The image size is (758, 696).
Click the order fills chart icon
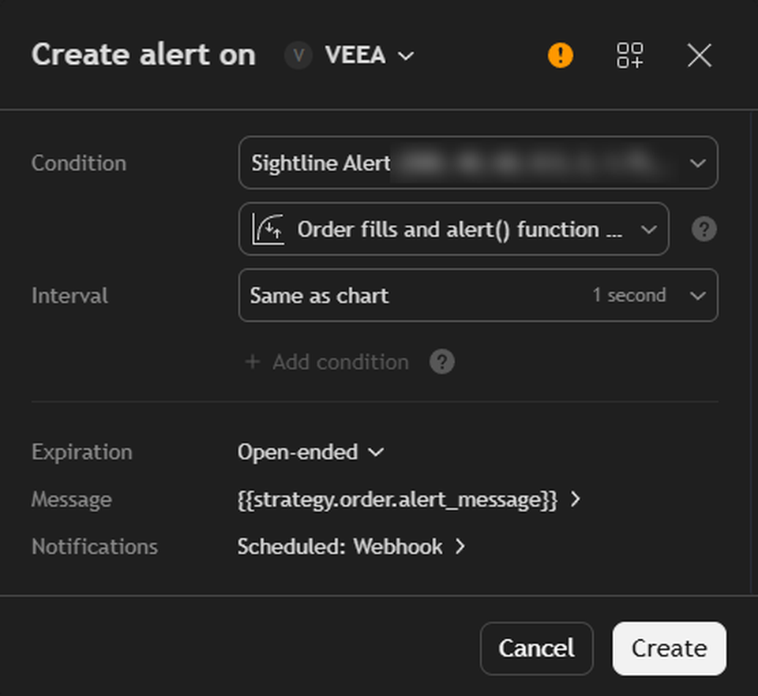coord(268,229)
